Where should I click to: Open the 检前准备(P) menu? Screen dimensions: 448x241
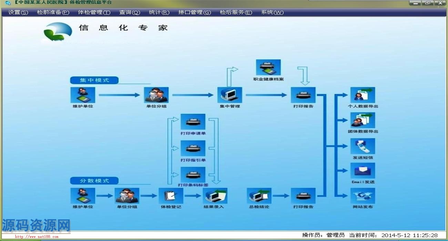pyautogui.click(x=53, y=12)
